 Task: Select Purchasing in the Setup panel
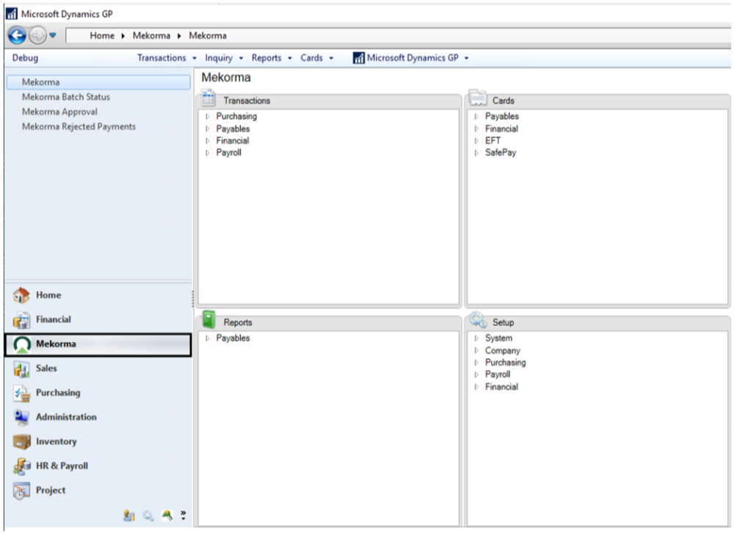coord(505,363)
